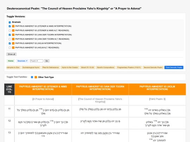The image size is (190, 142).
Task: Open the Fragmentary Psalms (11Q11) tab
Action: click(129, 67)
